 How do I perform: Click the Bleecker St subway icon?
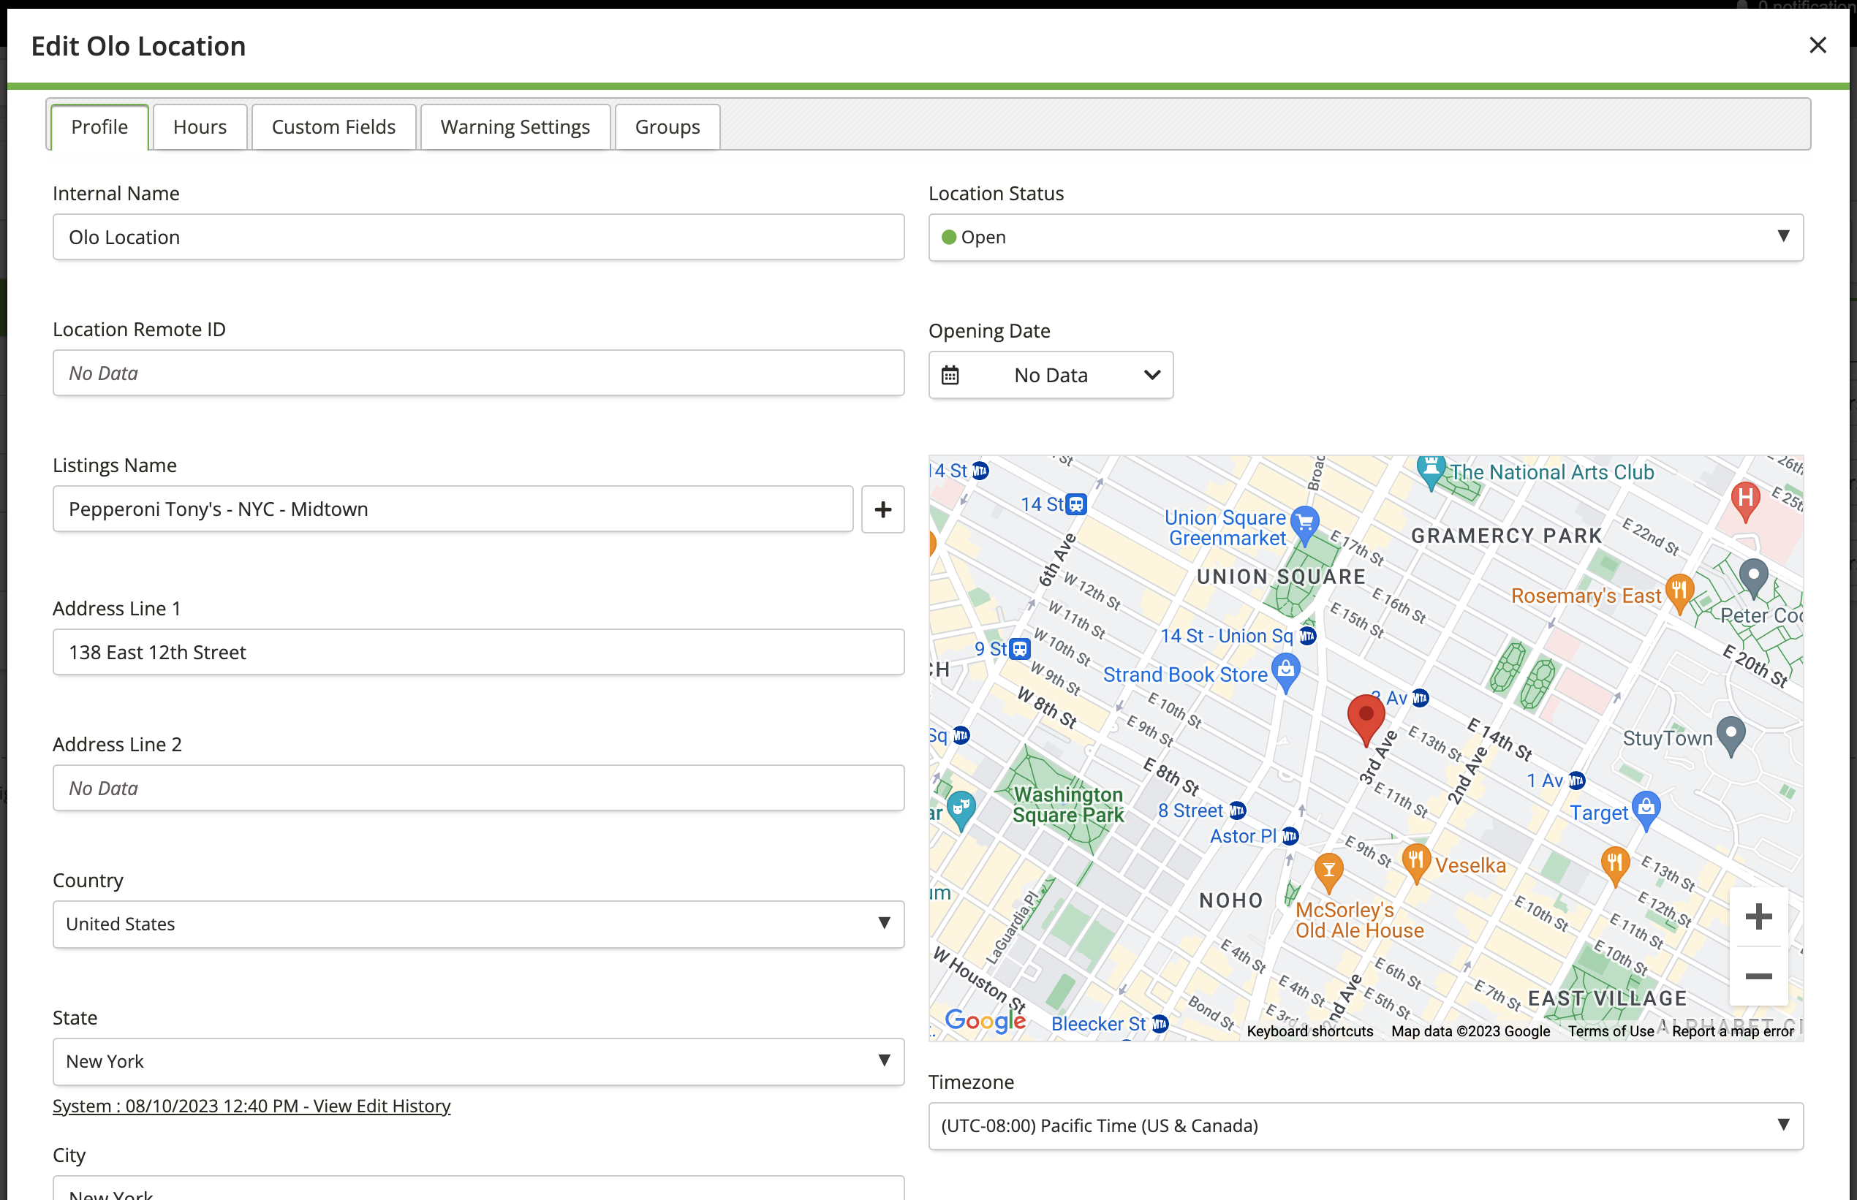click(1160, 1024)
